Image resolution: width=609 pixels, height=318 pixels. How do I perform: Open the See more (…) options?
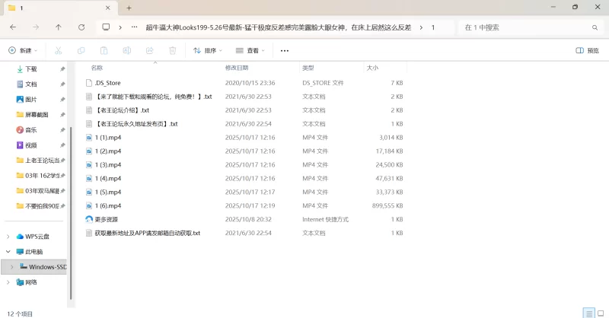(285, 50)
